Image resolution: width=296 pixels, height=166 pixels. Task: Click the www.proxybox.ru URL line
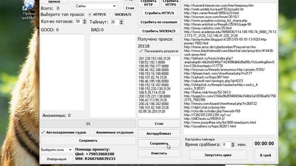coord(216,20)
